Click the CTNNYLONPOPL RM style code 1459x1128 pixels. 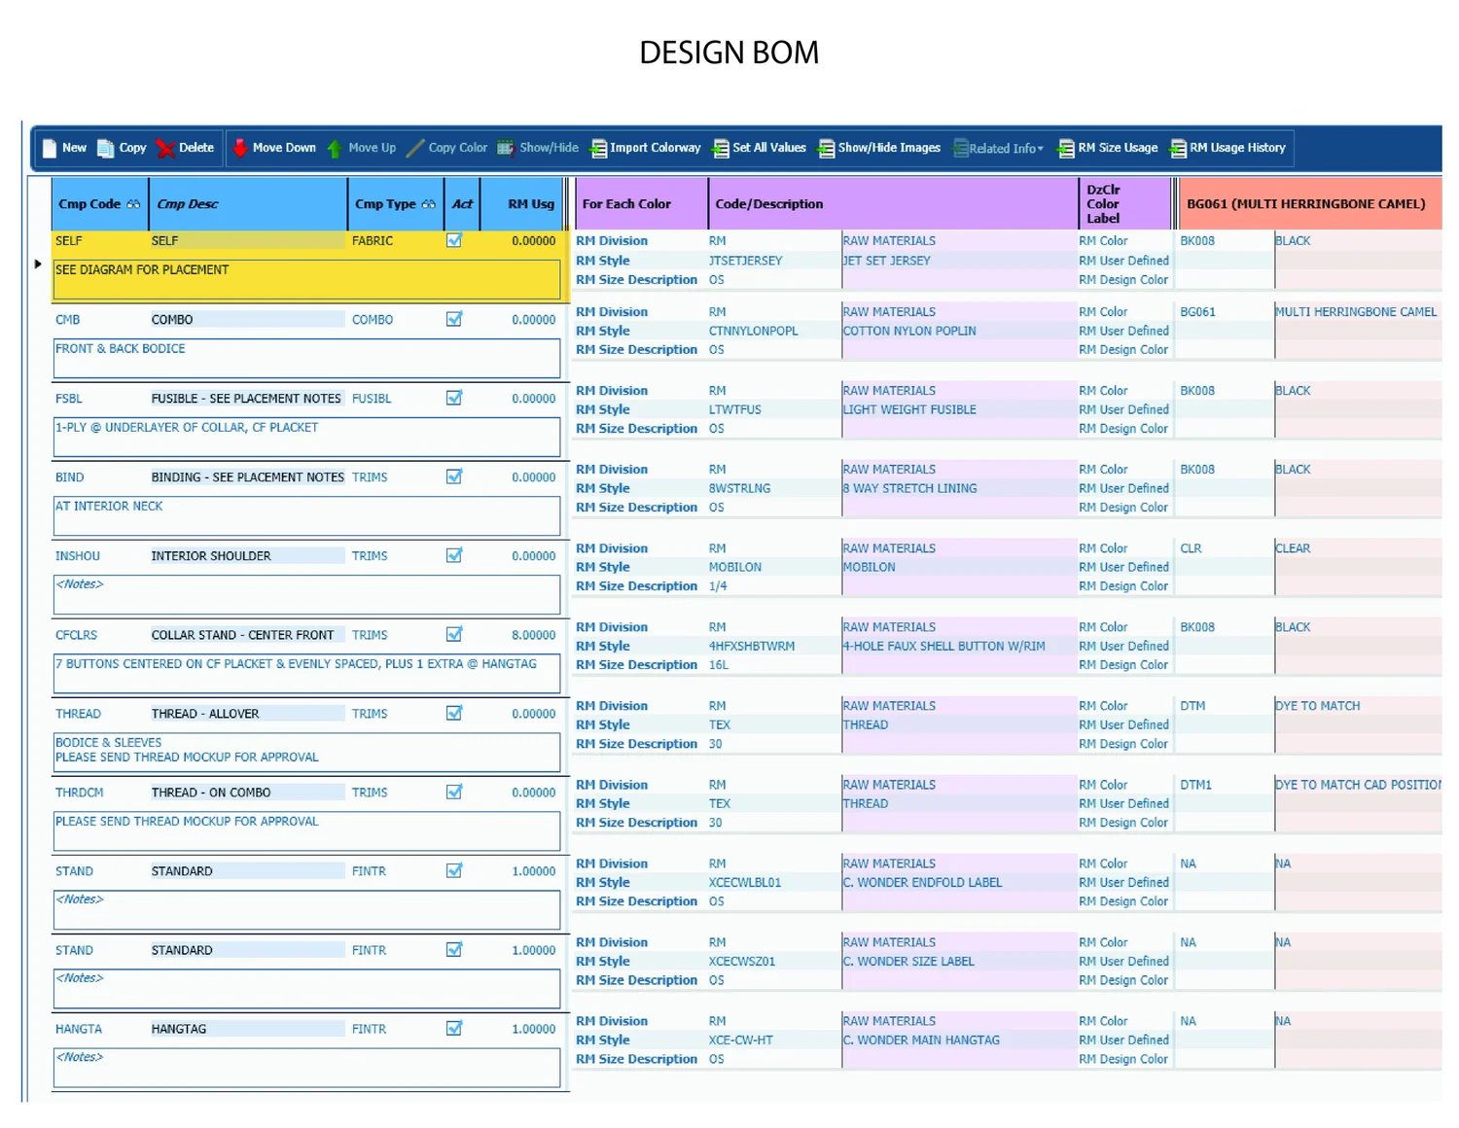753,331
